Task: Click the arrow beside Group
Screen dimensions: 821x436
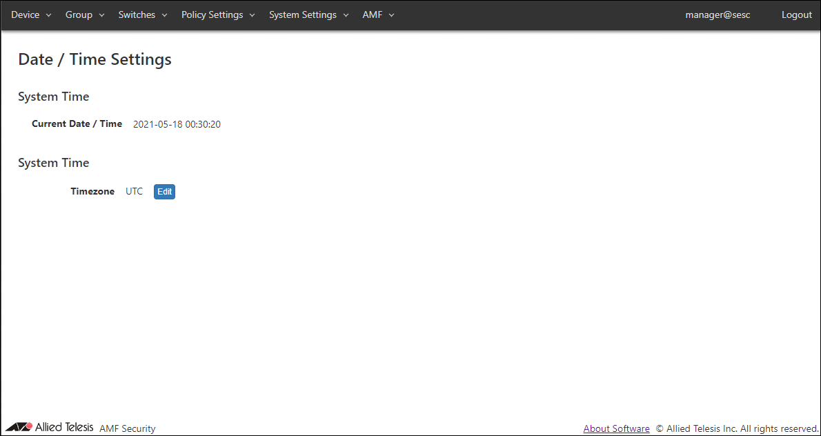Action: coord(102,15)
